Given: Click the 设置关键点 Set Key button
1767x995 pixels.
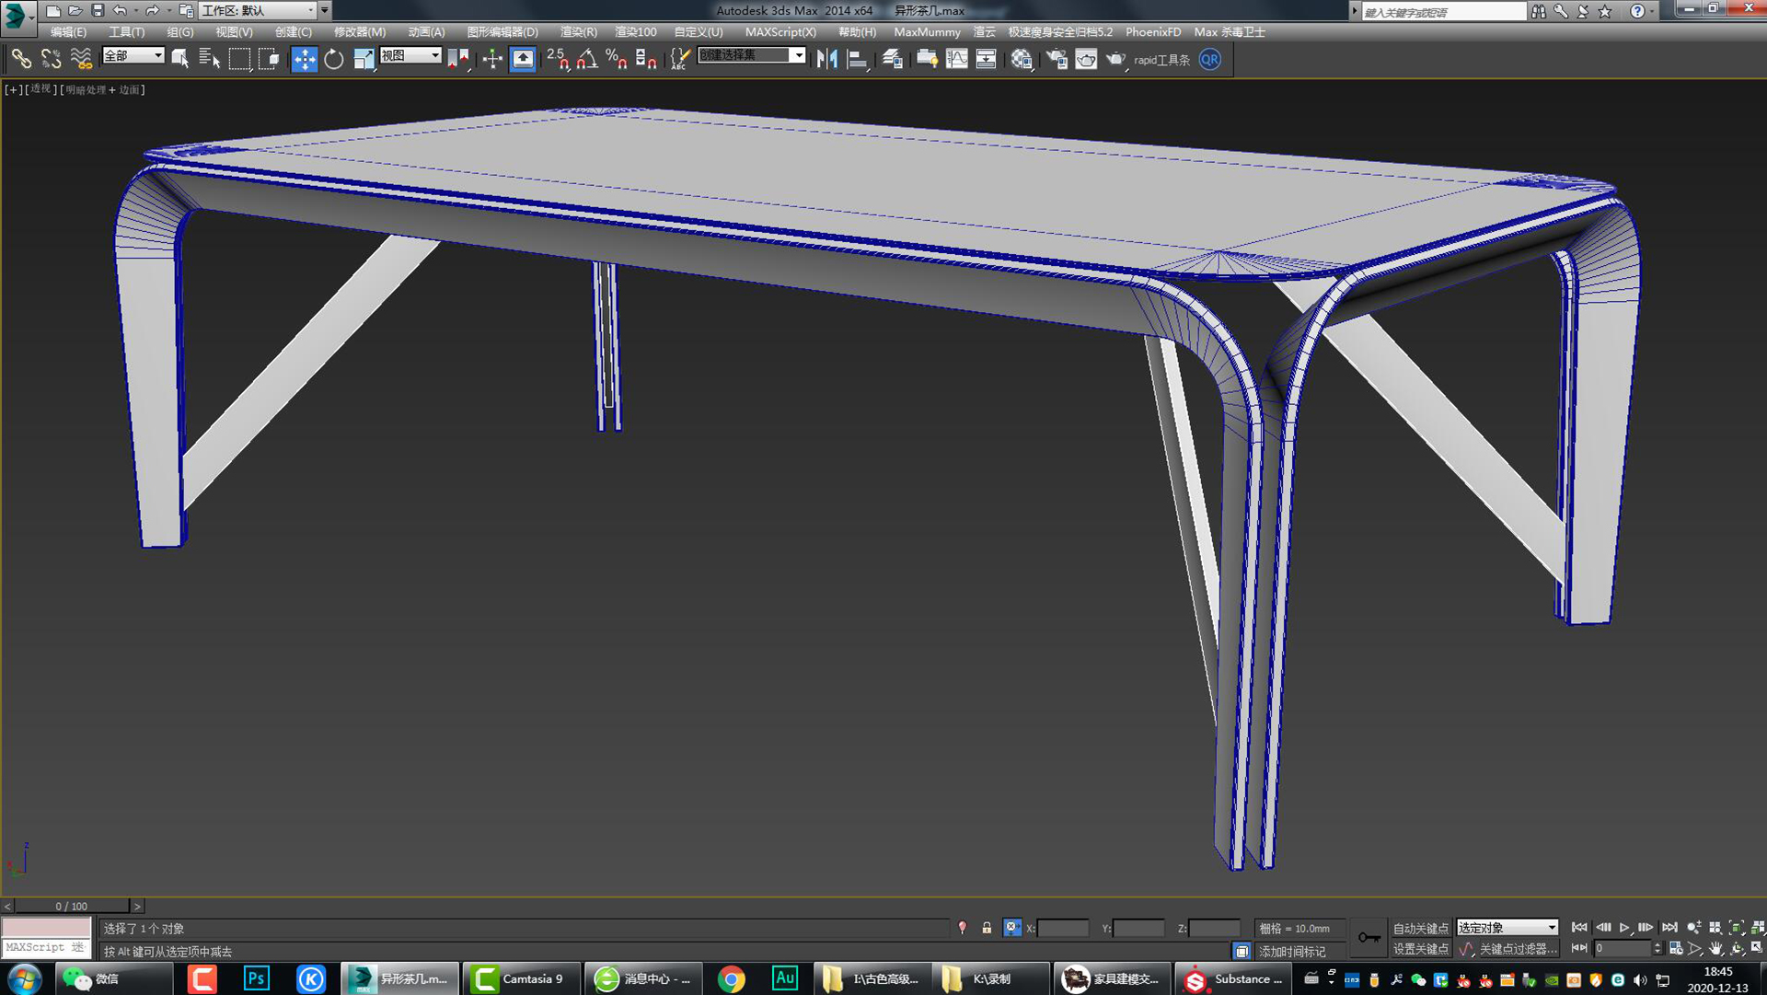Looking at the screenshot, I should pyautogui.click(x=1421, y=948).
